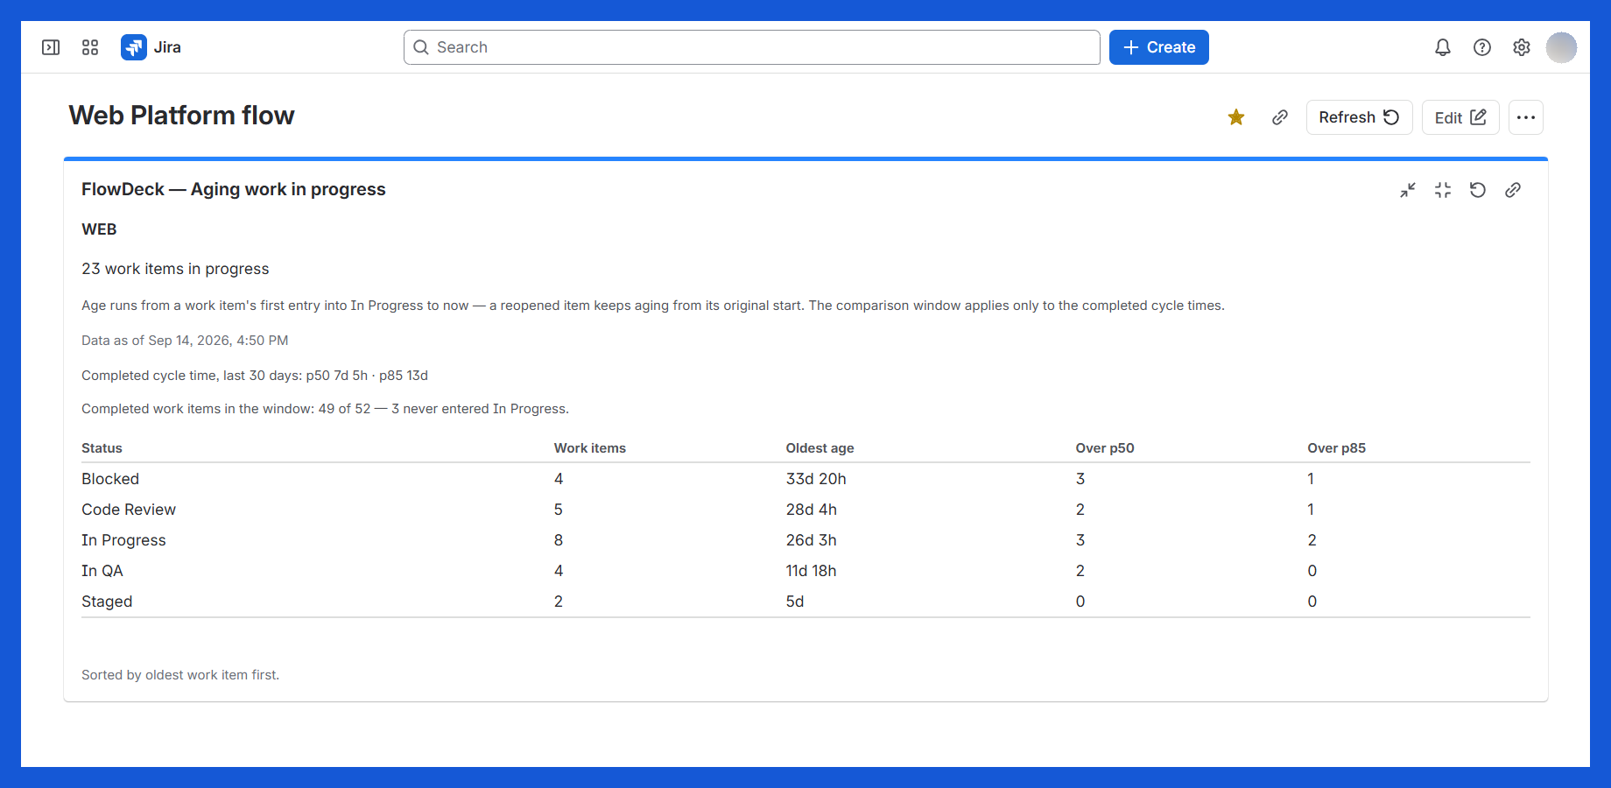Image resolution: width=1611 pixels, height=788 pixels.
Task: Click the Staged status
Action: pos(107,602)
